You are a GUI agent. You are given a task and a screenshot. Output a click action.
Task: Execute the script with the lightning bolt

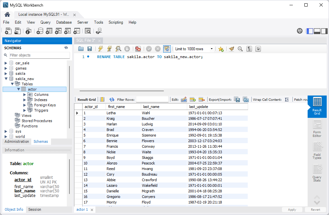point(101,49)
